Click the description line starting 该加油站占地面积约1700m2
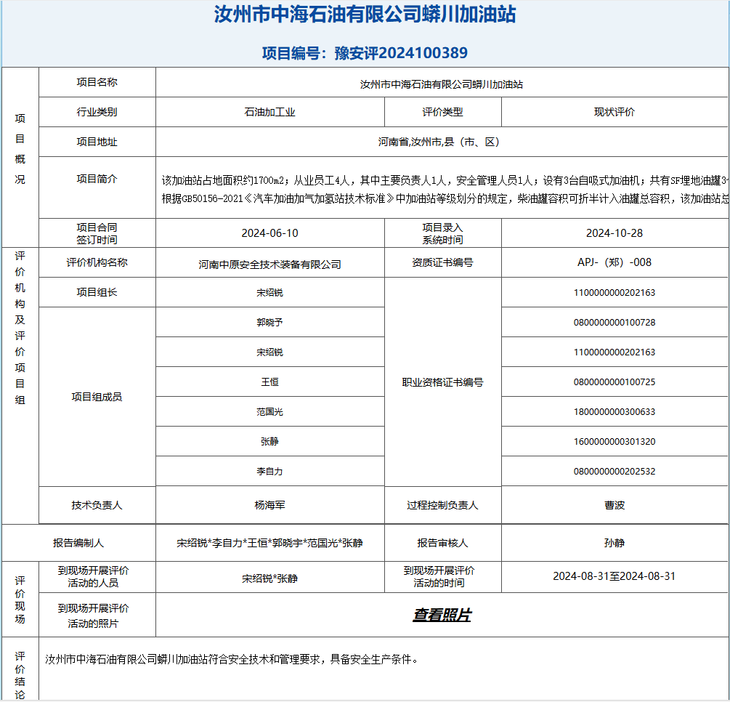730x702 pixels. 445,180
